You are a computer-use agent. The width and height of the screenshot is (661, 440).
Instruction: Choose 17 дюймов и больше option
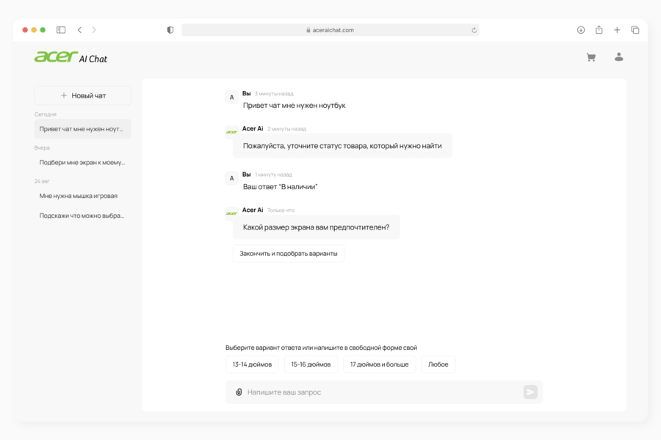coord(380,364)
